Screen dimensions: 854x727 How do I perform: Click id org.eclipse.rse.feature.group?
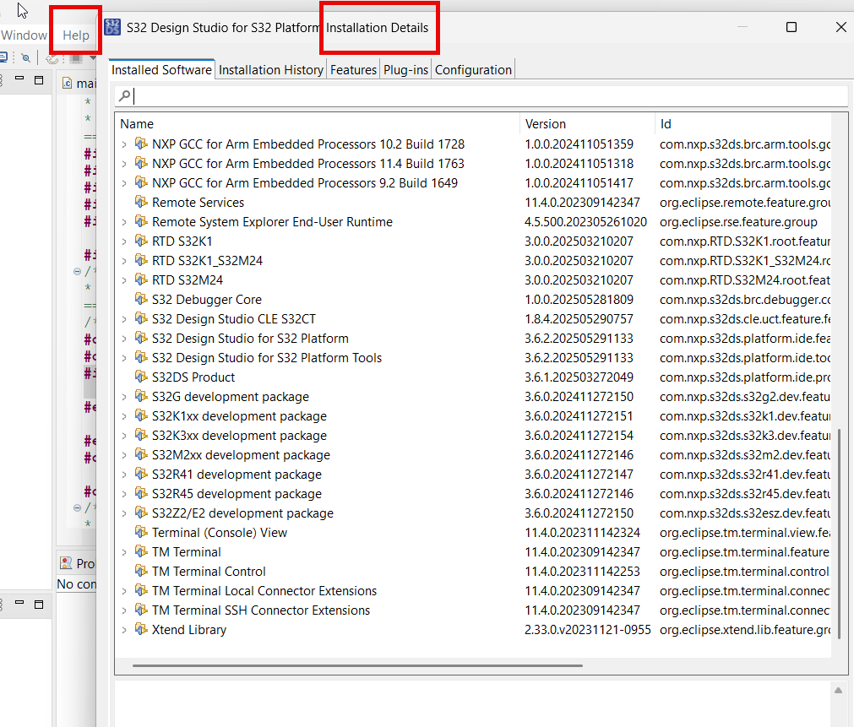pos(738,222)
